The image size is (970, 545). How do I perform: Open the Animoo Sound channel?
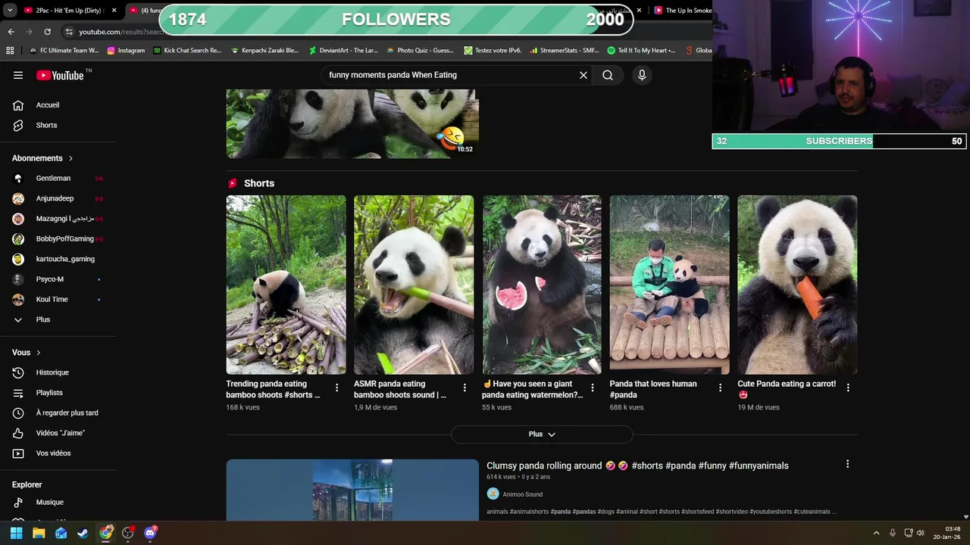(522, 494)
